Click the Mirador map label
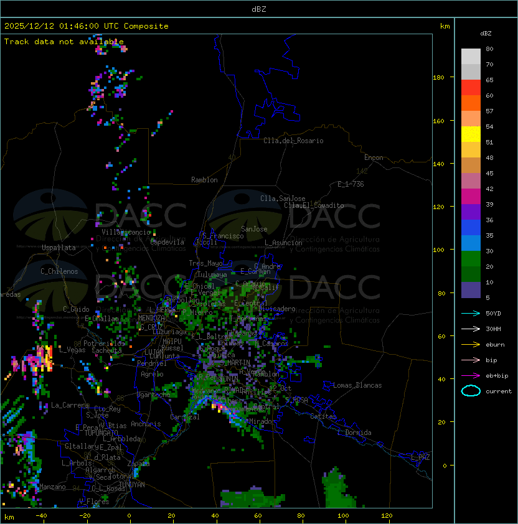The image size is (518, 524). 263,421
